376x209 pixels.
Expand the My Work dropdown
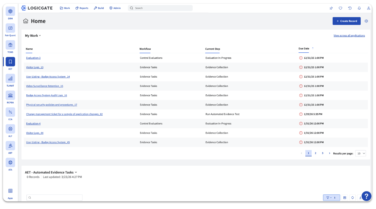pyautogui.click(x=33, y=36)
